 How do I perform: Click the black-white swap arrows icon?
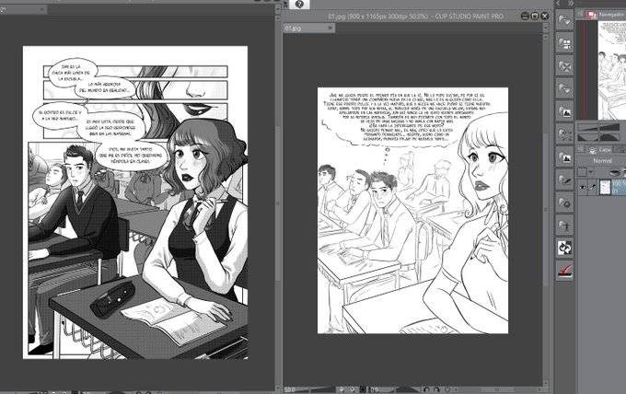click(x=564, y=248)
